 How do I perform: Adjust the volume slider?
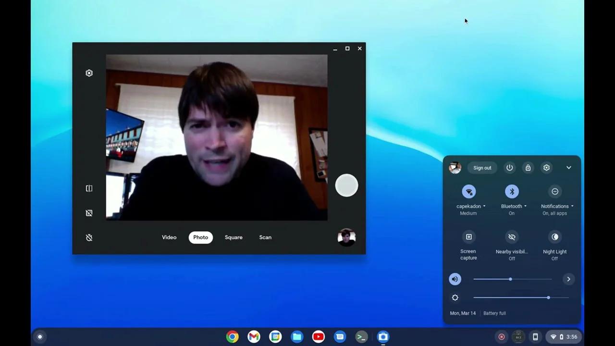tap(510, 279)
